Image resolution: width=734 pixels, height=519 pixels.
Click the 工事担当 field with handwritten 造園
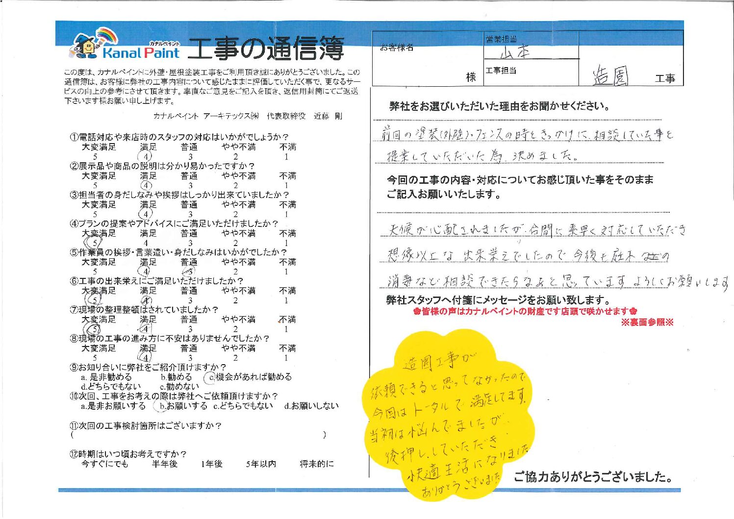tap(610, 76)
